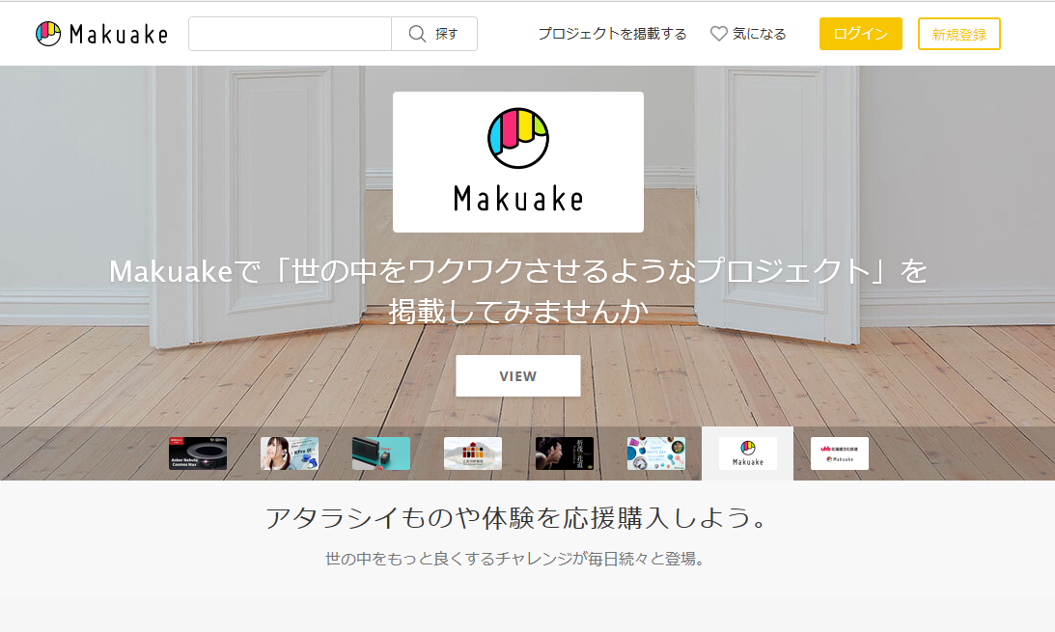Image resolution: width=1055 pixels, height=632 pixels.
Task: Focus the header search input field
Action: point(290,34)
